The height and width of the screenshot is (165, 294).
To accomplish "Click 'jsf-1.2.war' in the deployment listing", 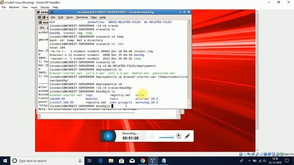I will coord(95,73).
